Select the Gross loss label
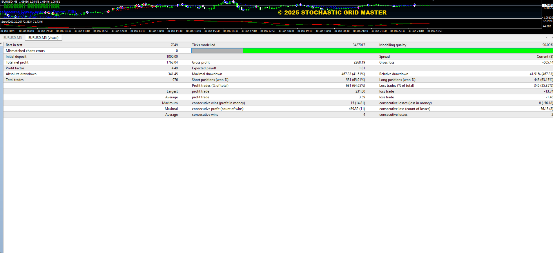This screenshot has height=253, width=553. pos(387,62)
